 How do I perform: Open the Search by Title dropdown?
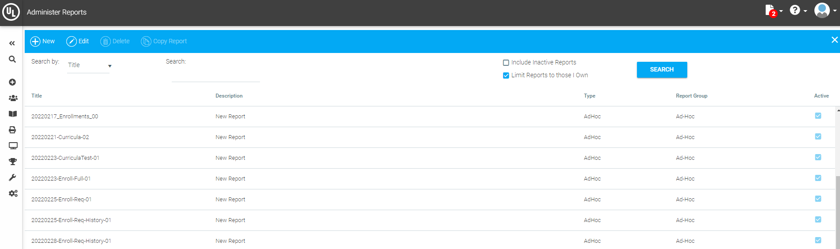pos(89,65)
